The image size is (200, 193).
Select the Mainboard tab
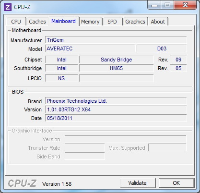point(63,21)
